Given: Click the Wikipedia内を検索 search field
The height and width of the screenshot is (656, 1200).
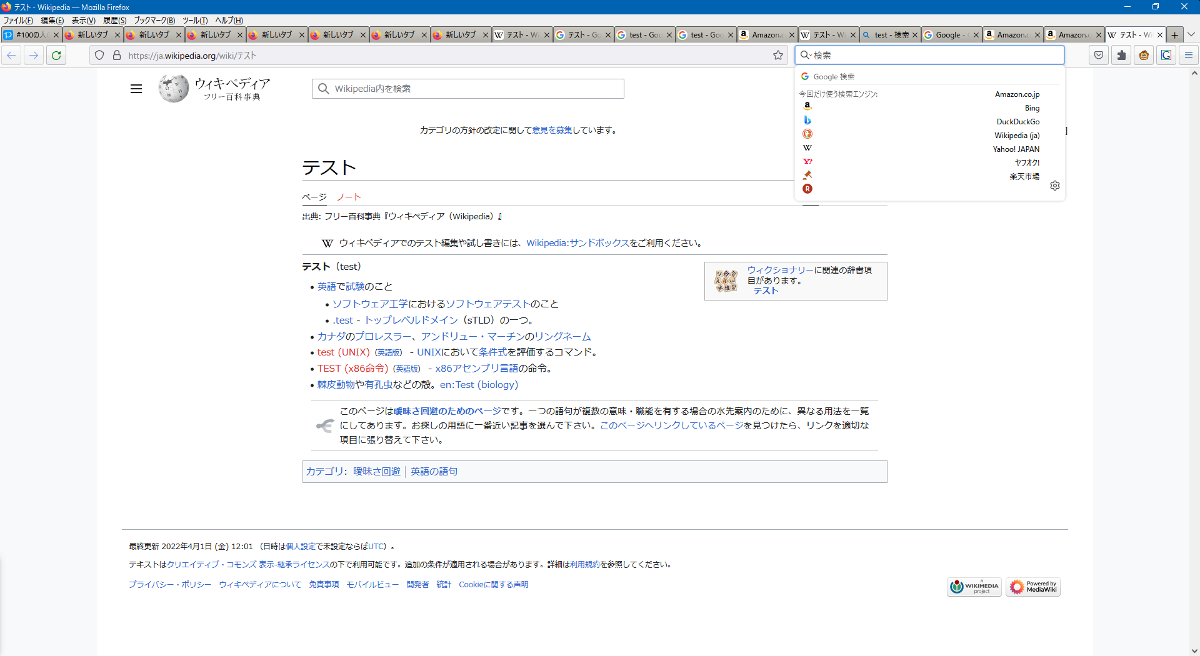Looking at the screenshot, I should pyautogui.click(x=467, y=88).
